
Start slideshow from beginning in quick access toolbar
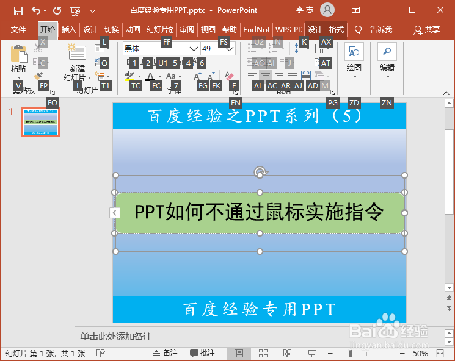click(76, 11)
